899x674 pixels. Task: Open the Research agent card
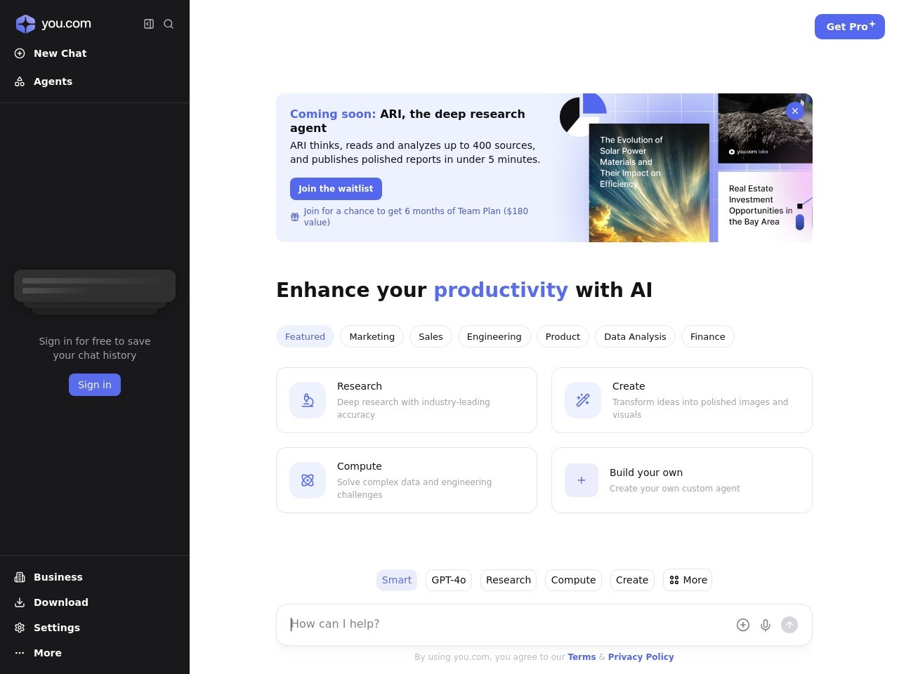(x=406, y=400)
